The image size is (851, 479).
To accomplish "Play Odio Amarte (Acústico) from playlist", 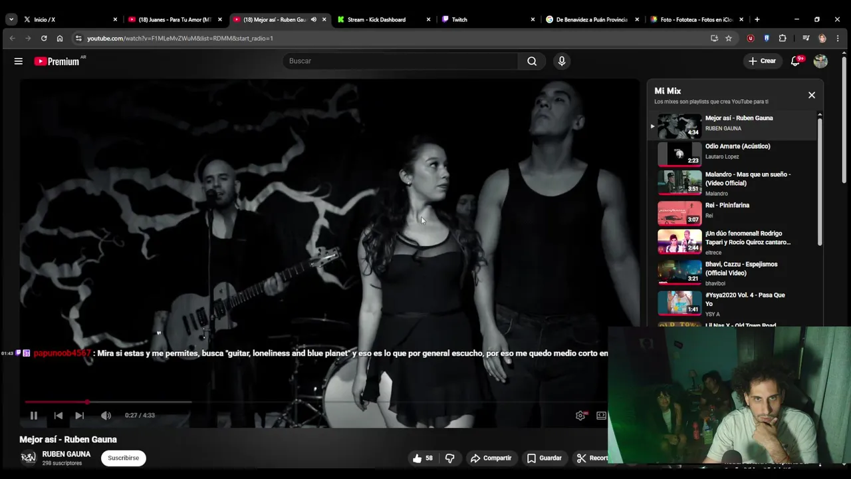I will pos(731,154).
